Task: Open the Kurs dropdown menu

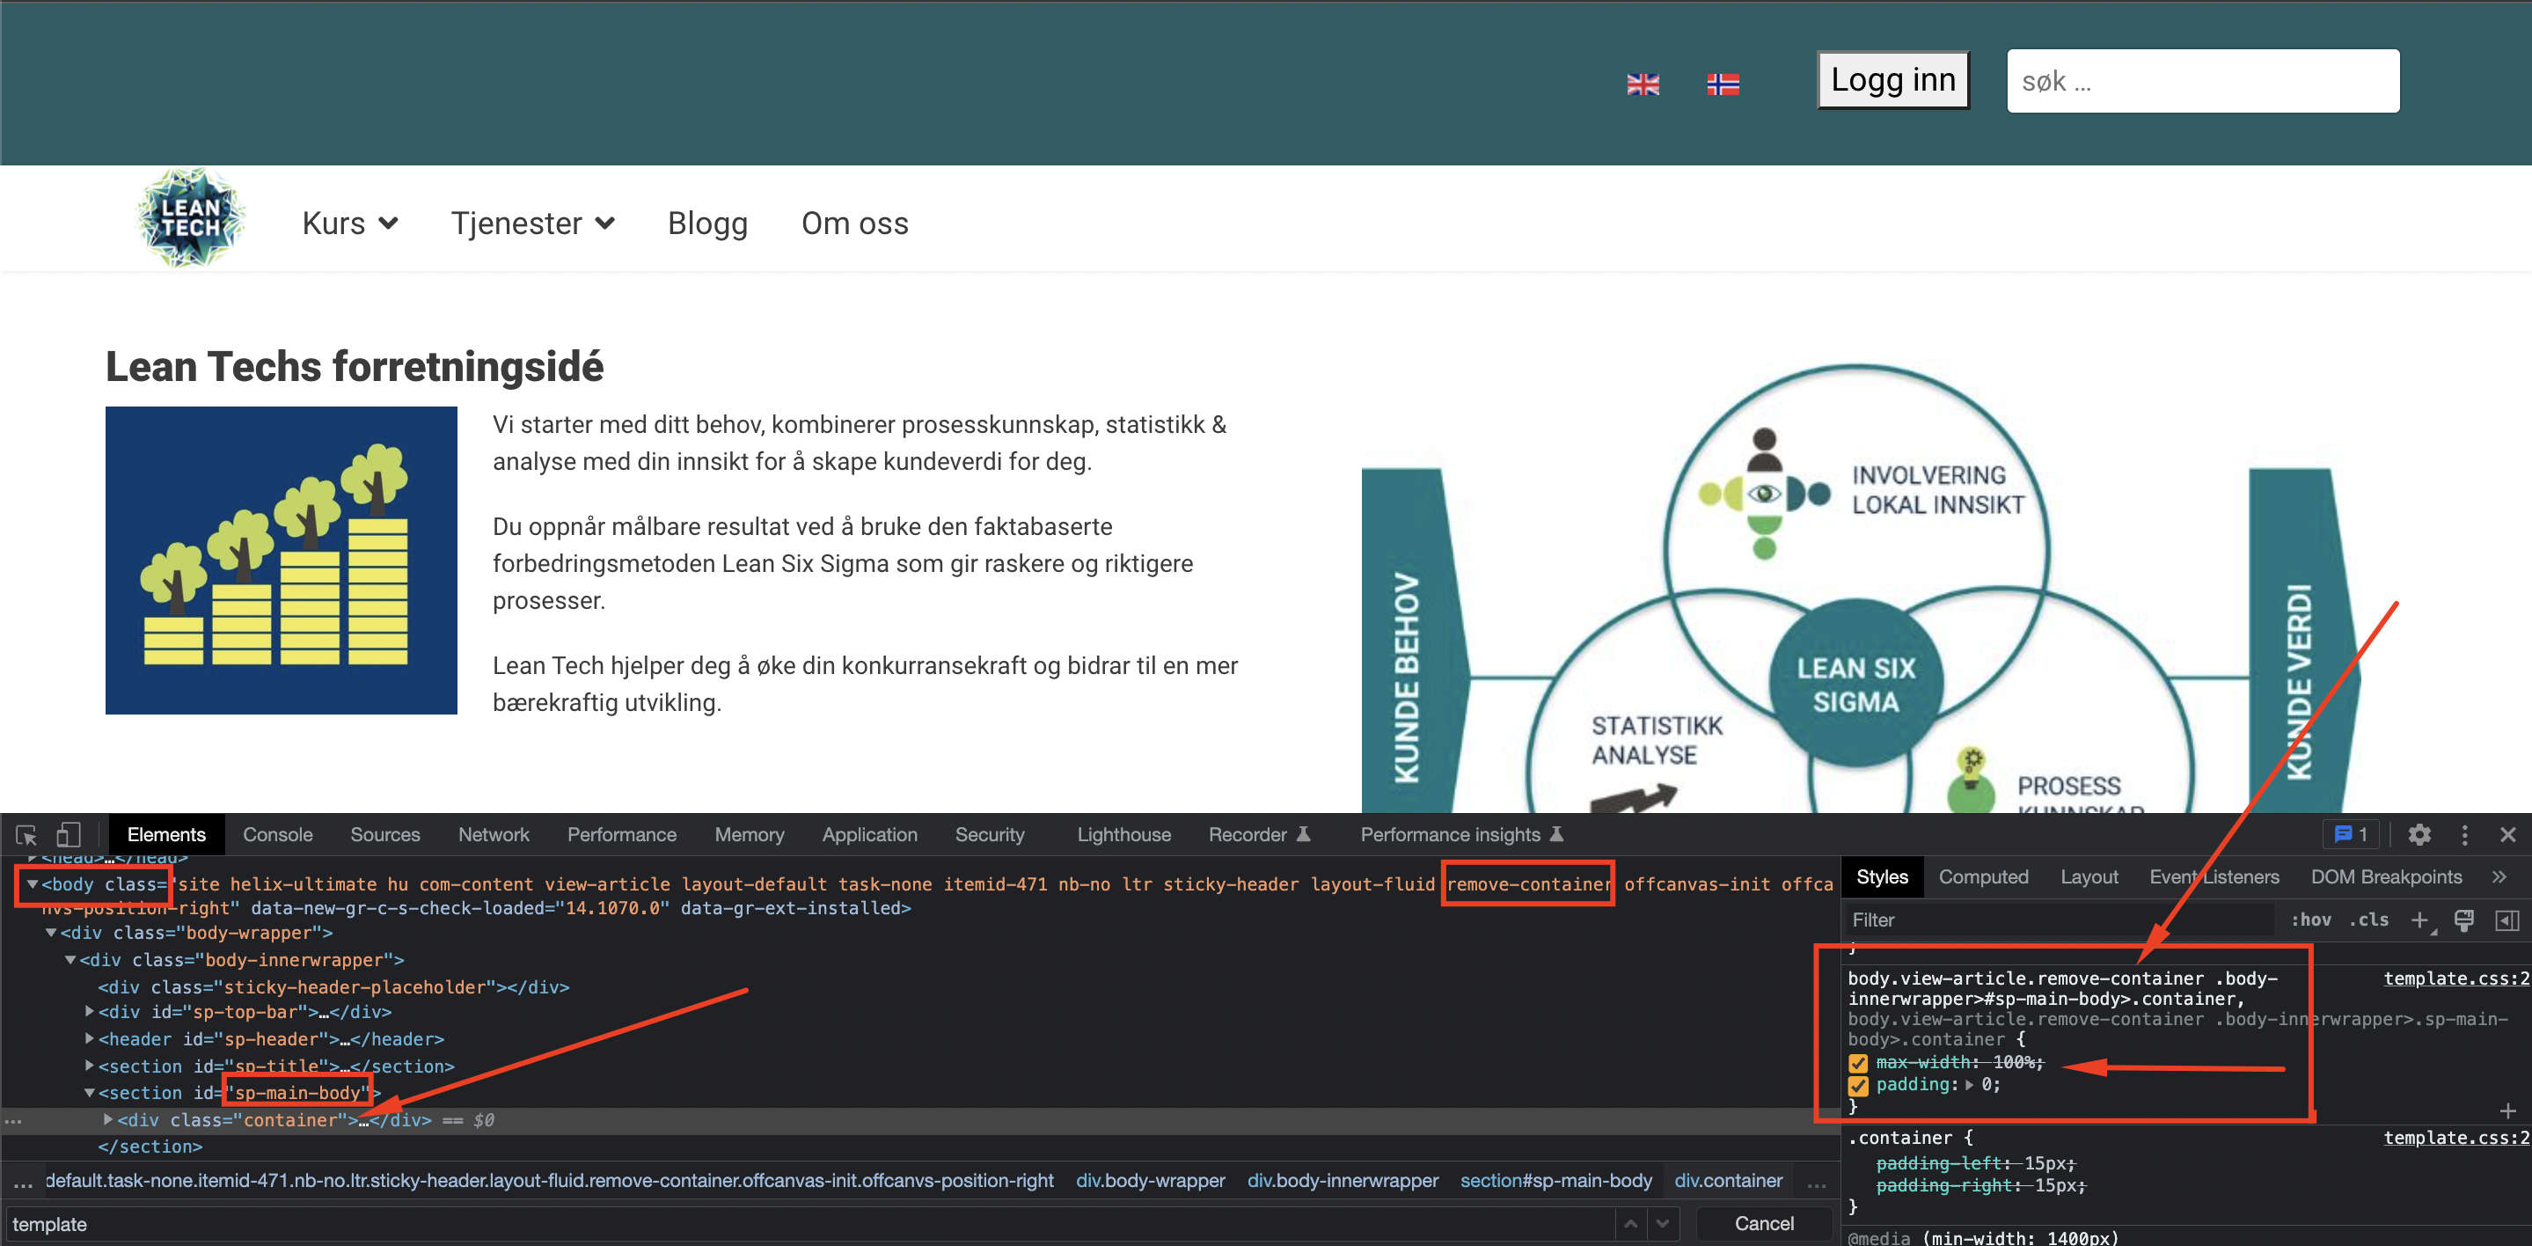Action: pyautogui.click(x=350, y=224)
